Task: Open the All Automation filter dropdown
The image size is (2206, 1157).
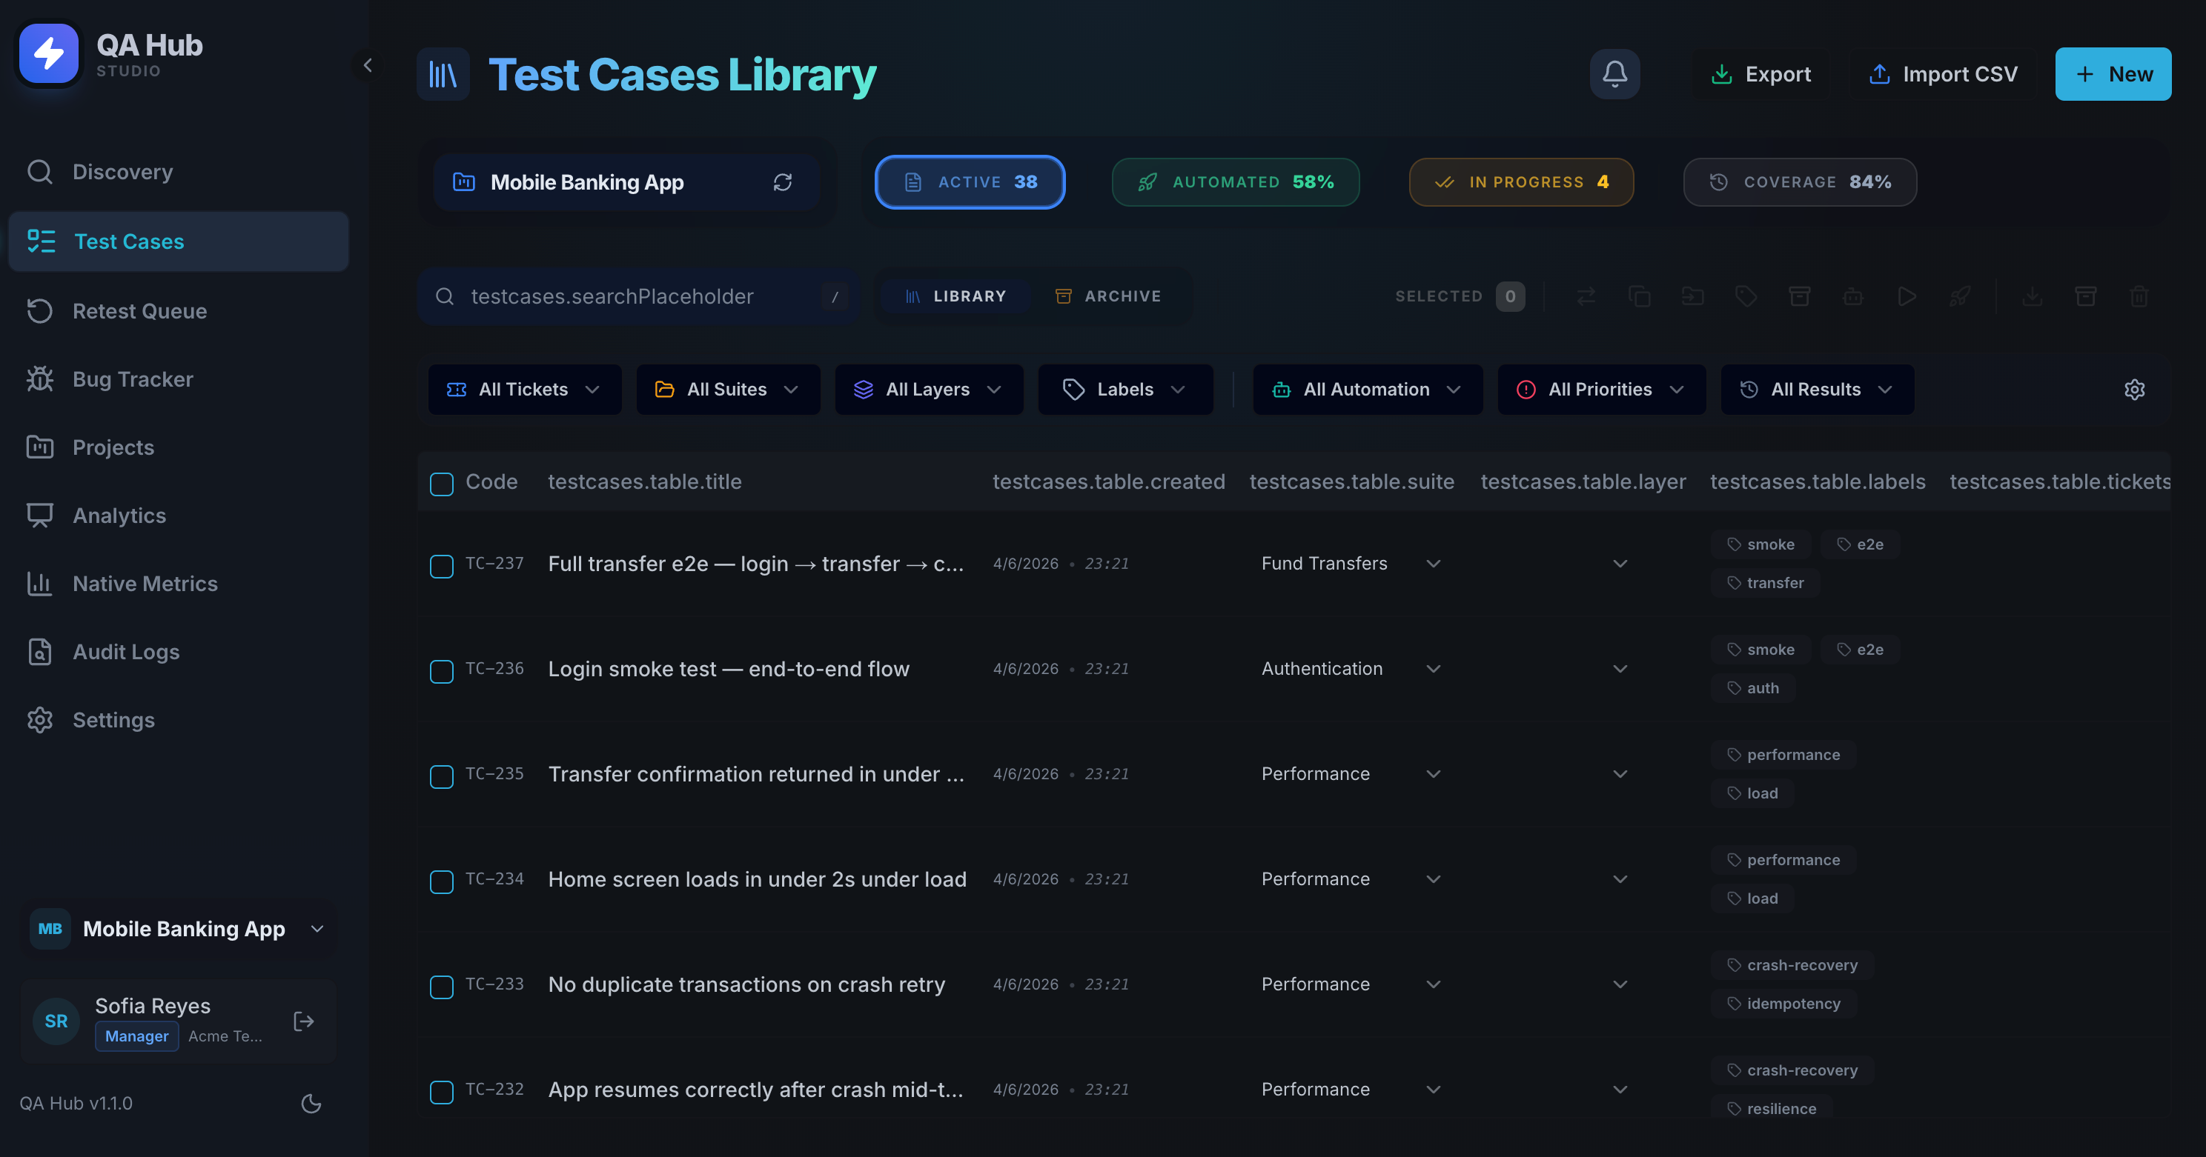Action: click(1368, 390)
